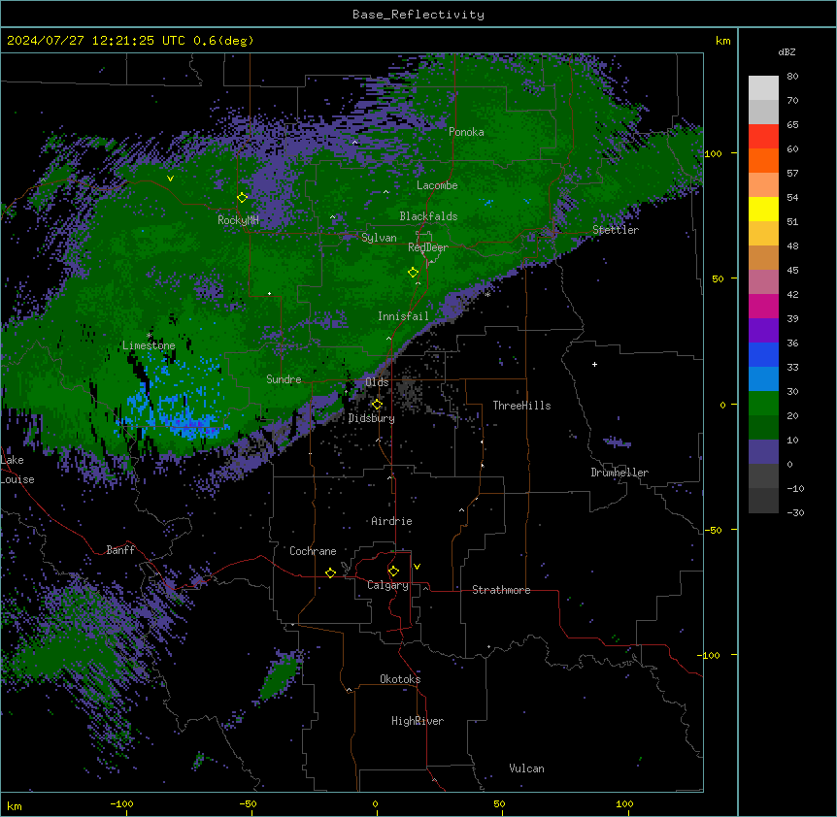Image resolution: width=837 pixels, height=817 pixels.
Task: Select the light gray swatch between 80 and 70
Action: tap(763, 88)
